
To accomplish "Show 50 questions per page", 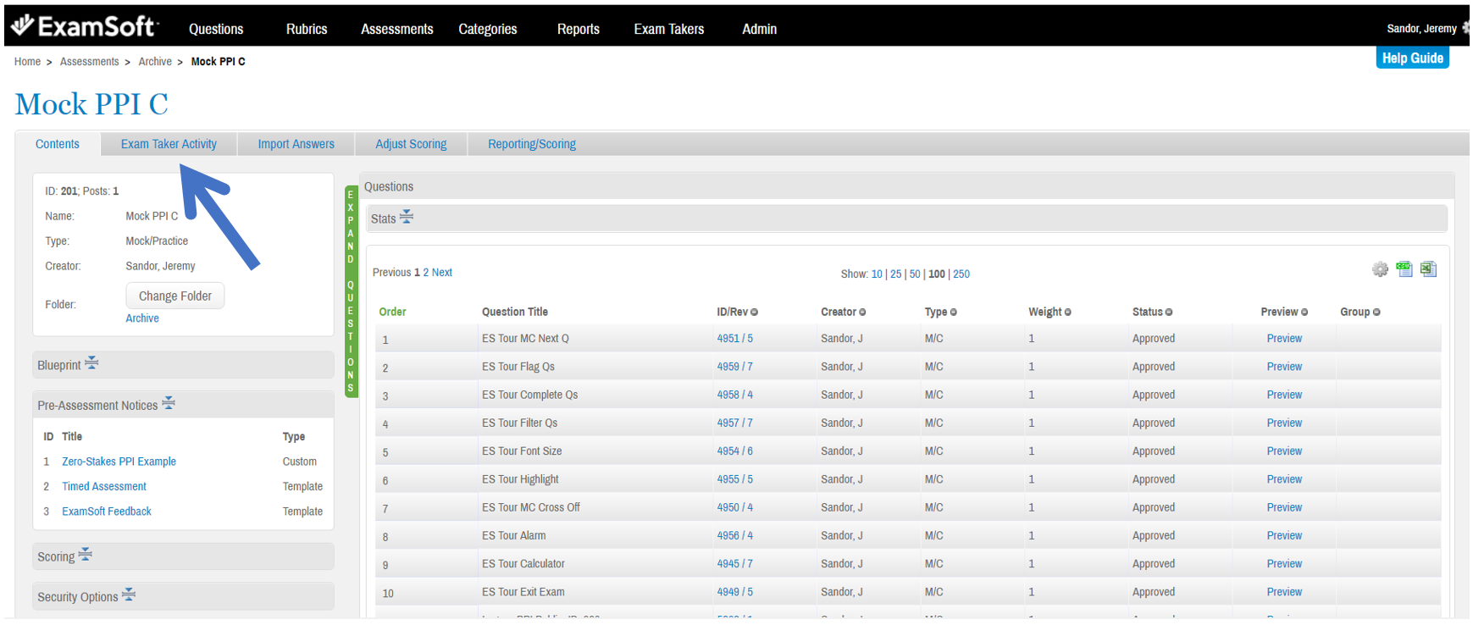I will coord(915,274).
